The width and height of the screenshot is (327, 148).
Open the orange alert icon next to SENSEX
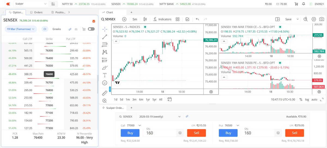94,21
